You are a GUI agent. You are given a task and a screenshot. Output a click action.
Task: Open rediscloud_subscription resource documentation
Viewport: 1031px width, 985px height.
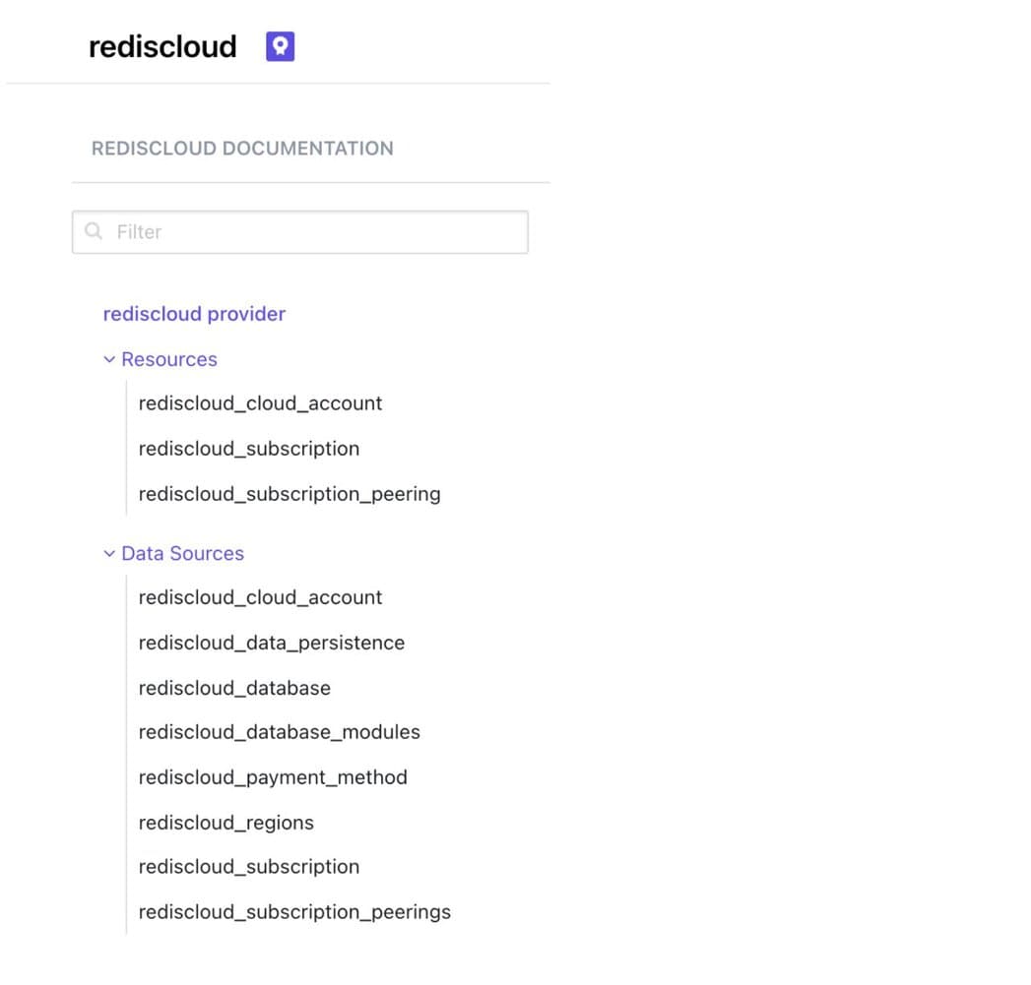tap(248, 449)
